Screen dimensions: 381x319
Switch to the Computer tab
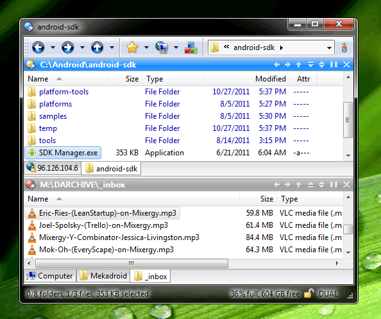(50, 276)
